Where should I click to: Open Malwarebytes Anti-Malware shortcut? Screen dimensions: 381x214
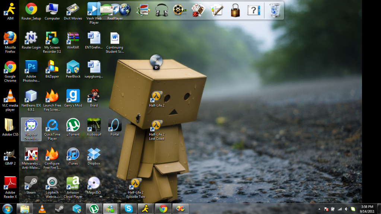pos(31,154)
